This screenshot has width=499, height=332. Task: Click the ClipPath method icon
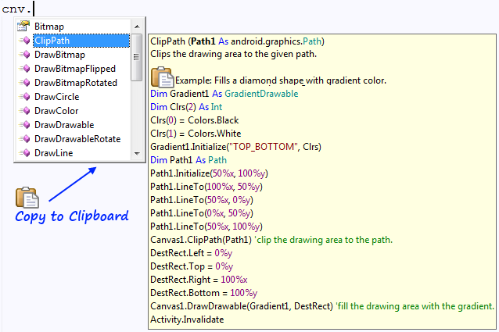(24, 41)
